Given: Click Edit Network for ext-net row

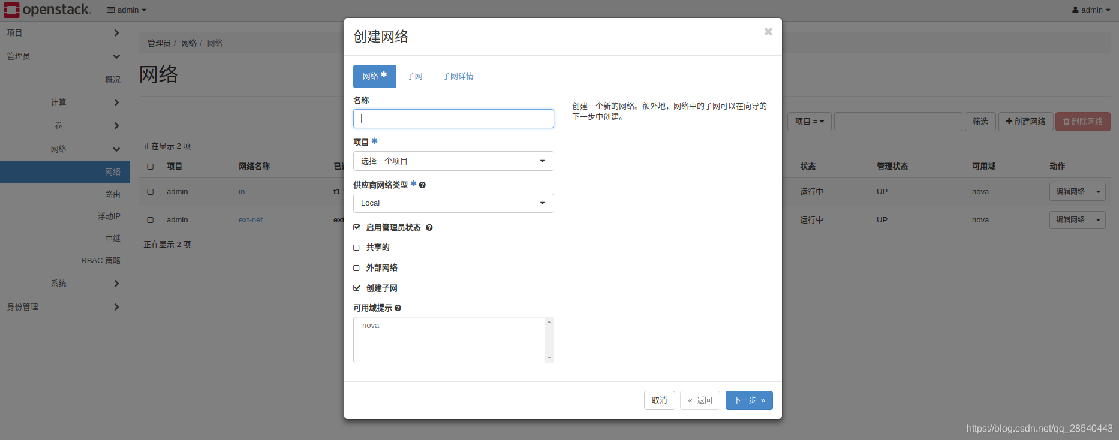Looking at the screenshot, I should coord(1070,220).
